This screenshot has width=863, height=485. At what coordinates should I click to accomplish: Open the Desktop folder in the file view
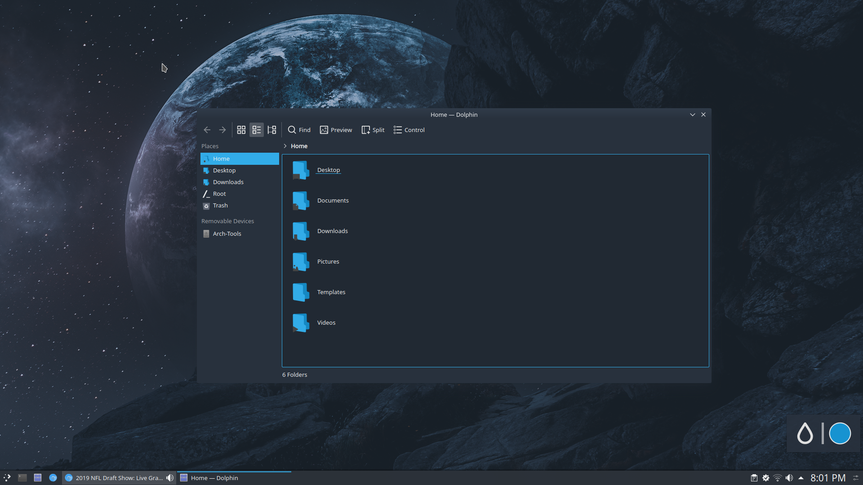pyautogui.click(x=328, y=170)
